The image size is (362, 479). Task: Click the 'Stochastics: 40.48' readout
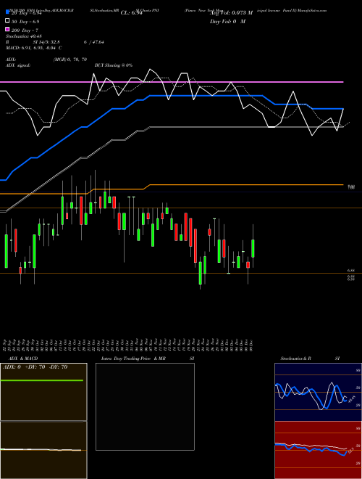click(x=24, y=36)
